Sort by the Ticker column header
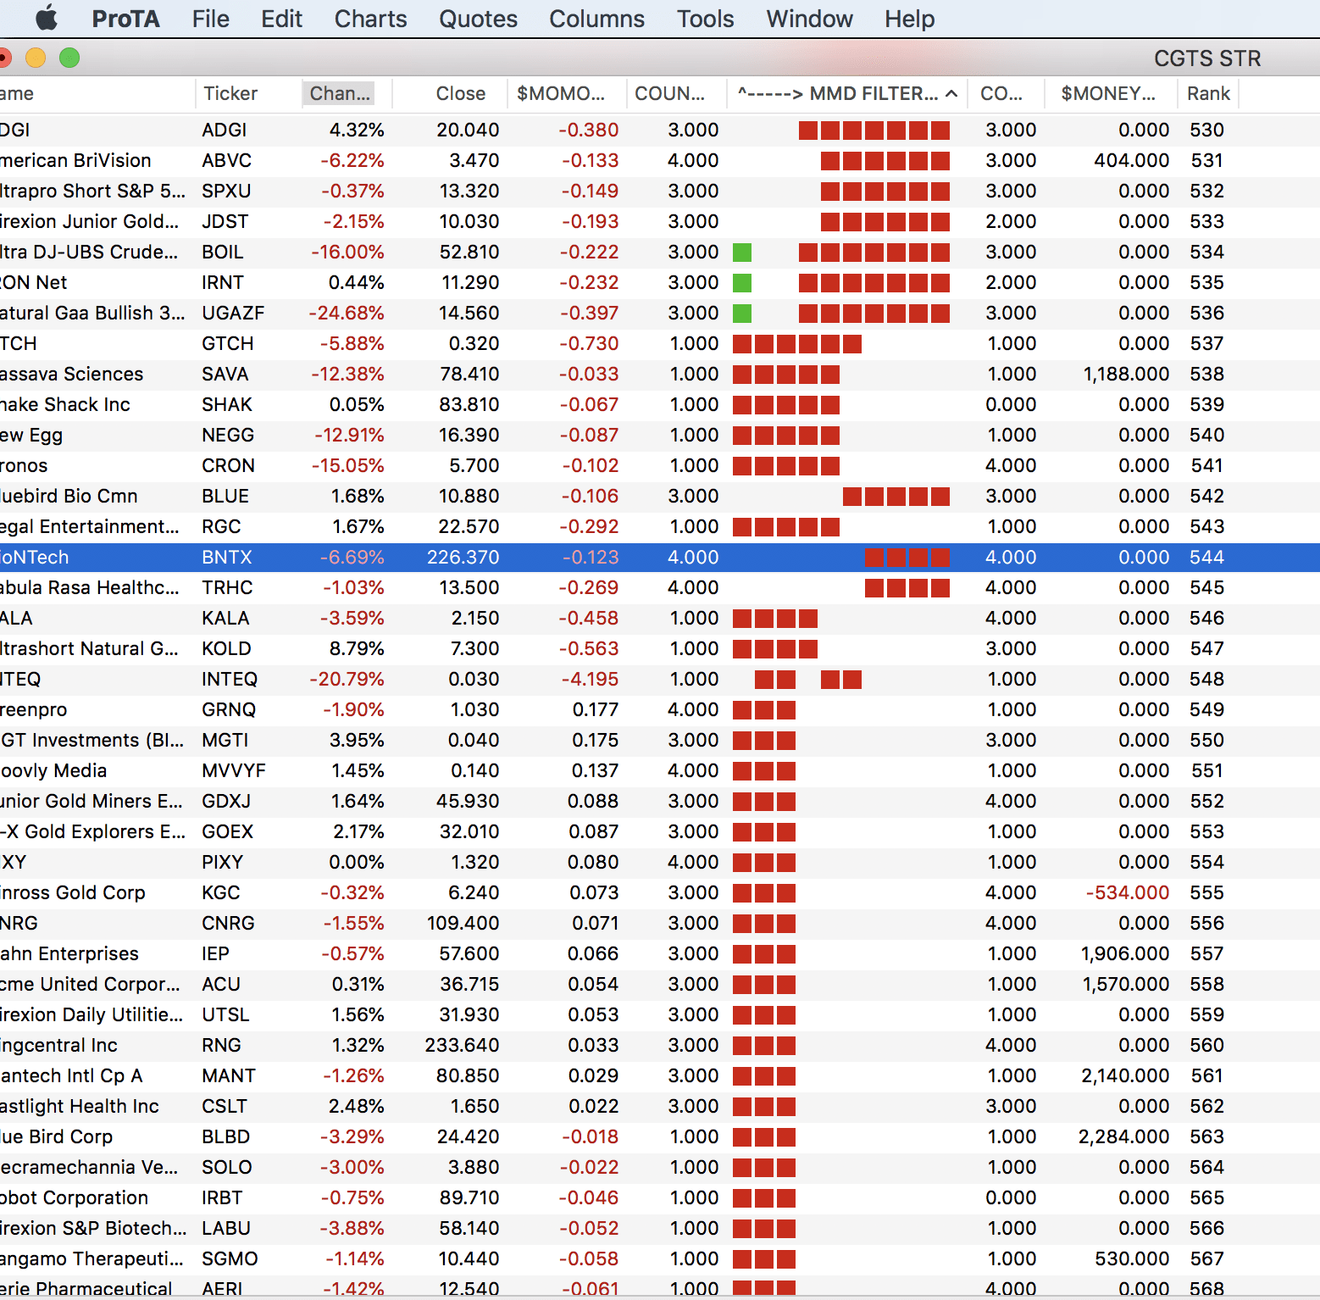The height and width of the screenshot is (1300, 1320). point(230,94)
